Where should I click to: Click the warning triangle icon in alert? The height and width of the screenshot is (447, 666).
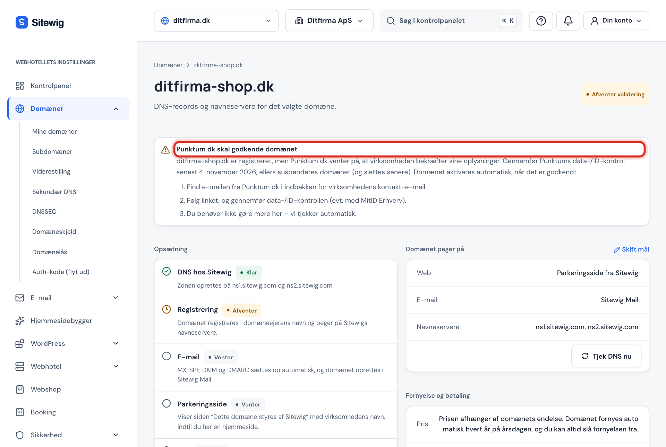[x=165, y=150]
